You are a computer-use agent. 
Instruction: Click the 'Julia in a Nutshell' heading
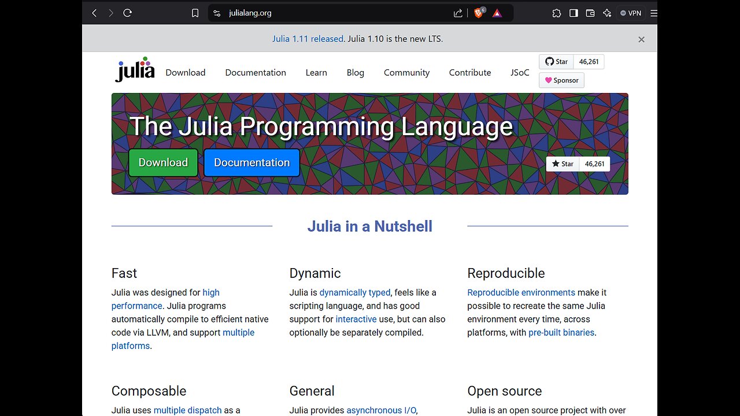[x=370, y=226]
